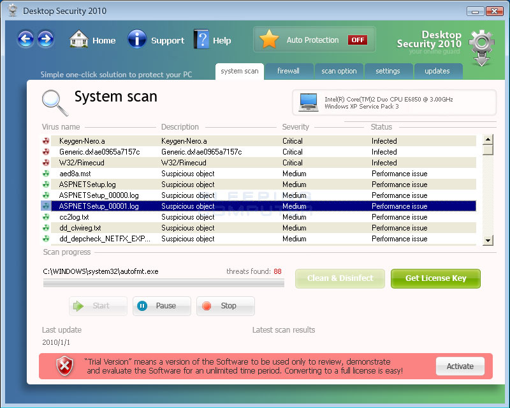
Task: Click the back arrow navigation icon
Action: (x=25, y=40)
